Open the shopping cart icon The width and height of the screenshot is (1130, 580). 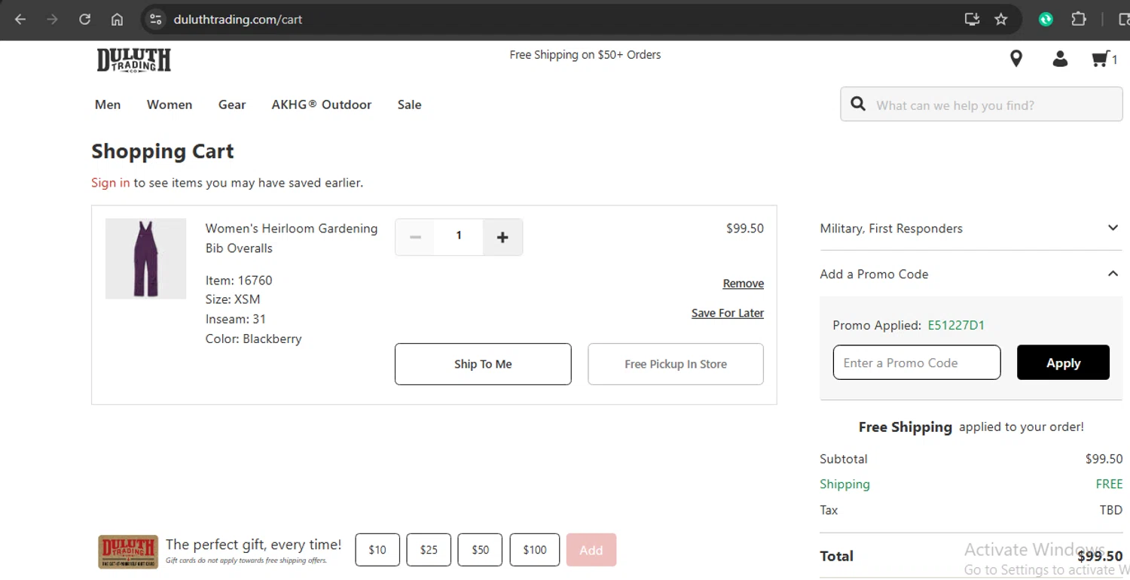point(1101,59)
